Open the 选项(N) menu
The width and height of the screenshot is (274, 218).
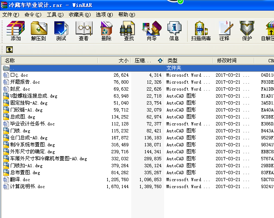(x=104, y=15)
